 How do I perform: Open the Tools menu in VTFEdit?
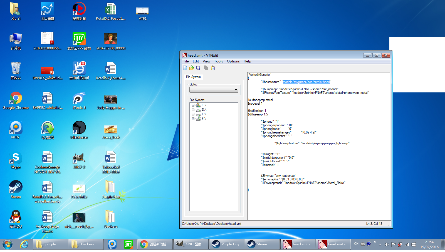point(218,61)
